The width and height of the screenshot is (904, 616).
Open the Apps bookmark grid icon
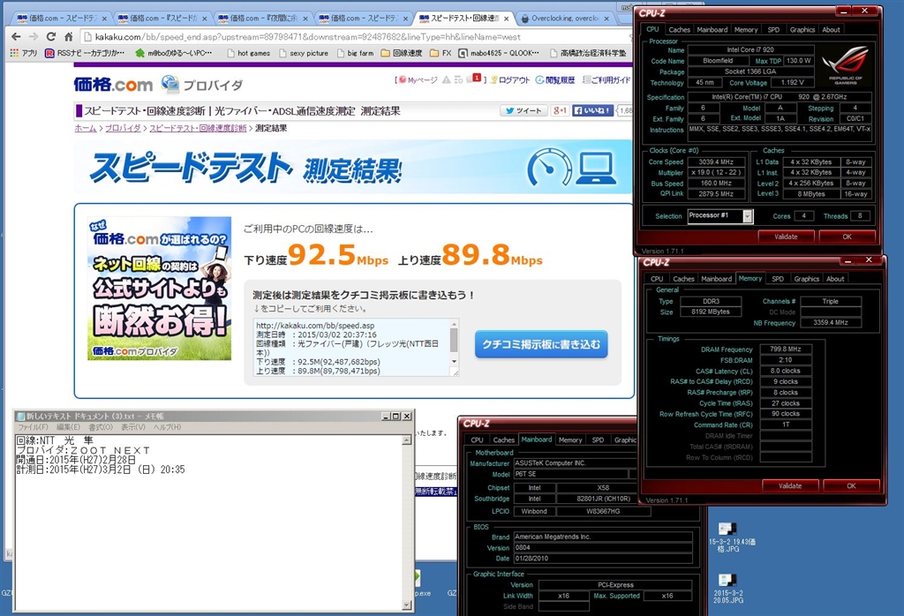[x=14, y=53]
